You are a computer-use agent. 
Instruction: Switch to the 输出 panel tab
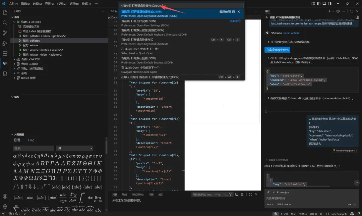pos(124,195)
